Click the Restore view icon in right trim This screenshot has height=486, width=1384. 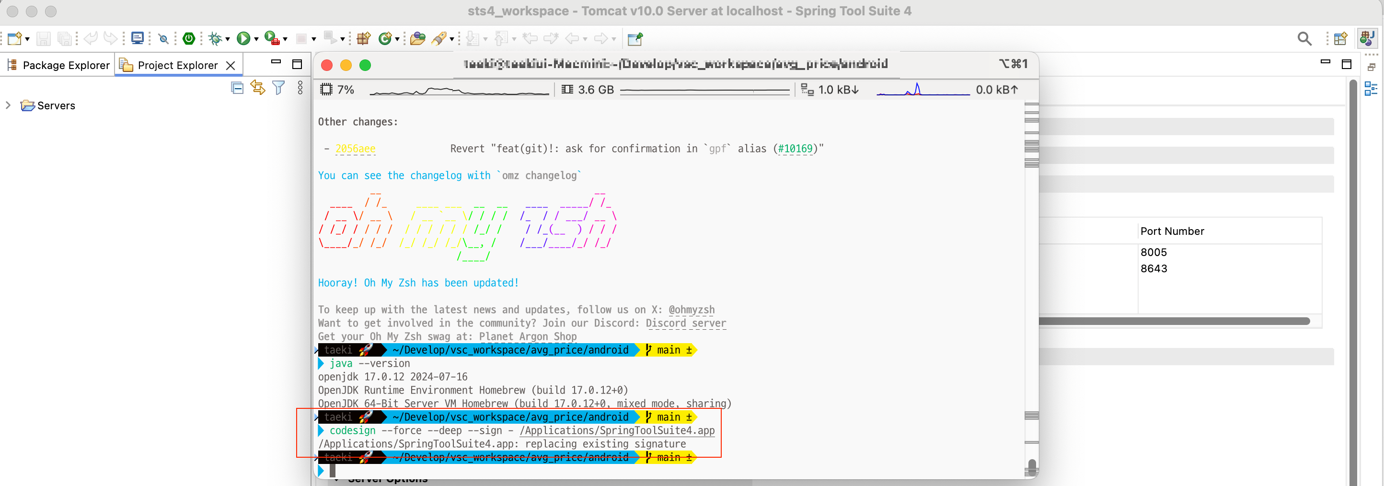pos(1371,67)
